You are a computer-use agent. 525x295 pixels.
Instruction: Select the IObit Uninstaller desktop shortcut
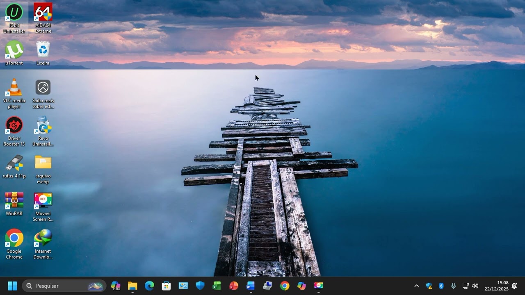pos(14,18)
